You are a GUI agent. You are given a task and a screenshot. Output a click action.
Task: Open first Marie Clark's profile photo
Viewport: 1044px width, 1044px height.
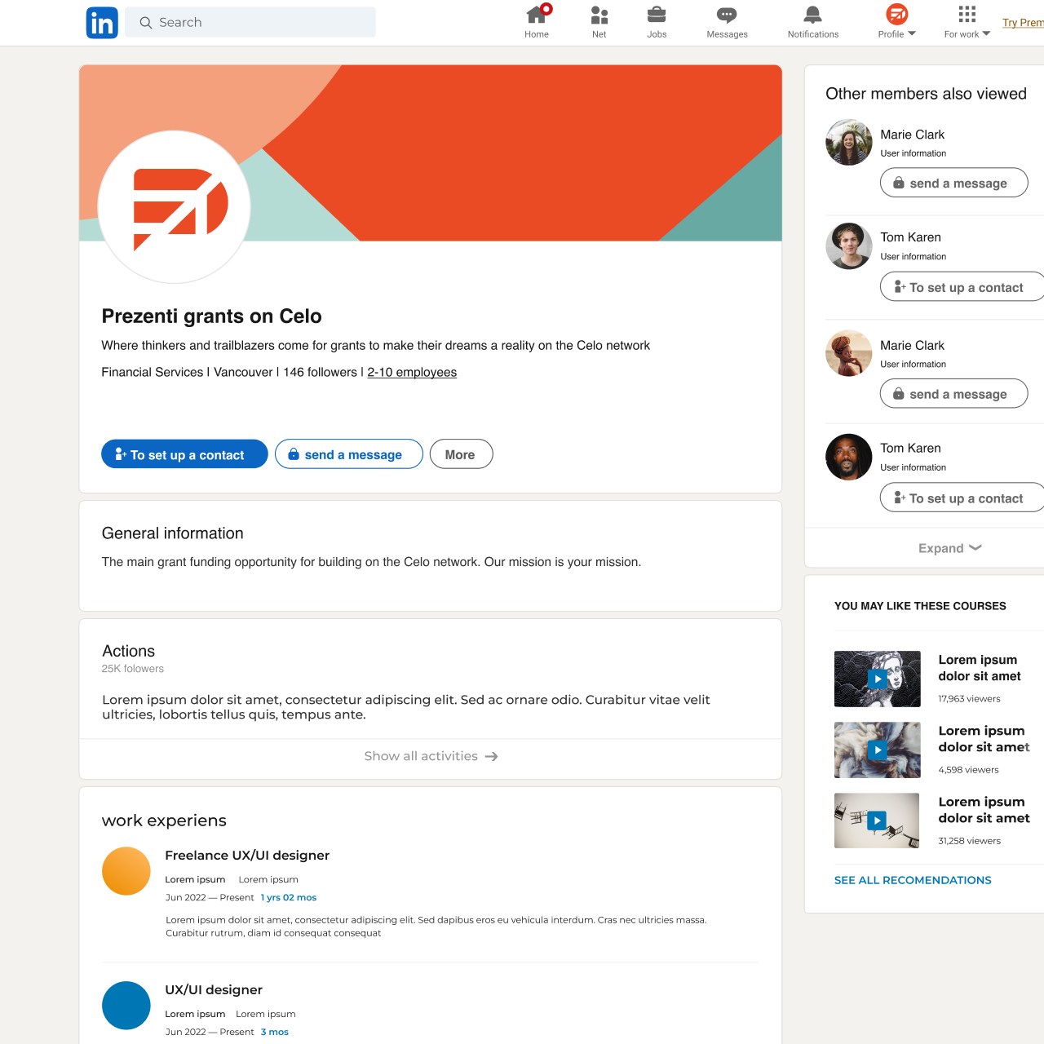click(849, 142)
